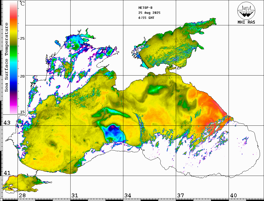Click the '25 Aug 2025' date text
264x201 pixels.
[149, 13]
